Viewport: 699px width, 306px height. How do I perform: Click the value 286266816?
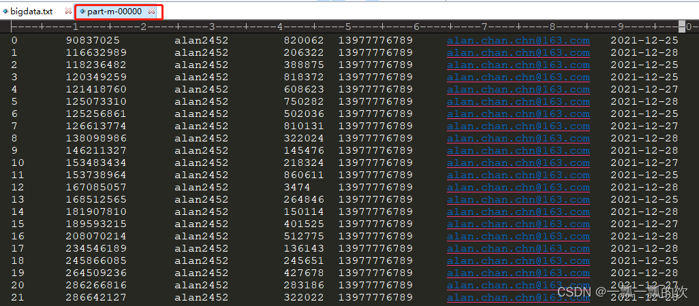click(96, 285)
